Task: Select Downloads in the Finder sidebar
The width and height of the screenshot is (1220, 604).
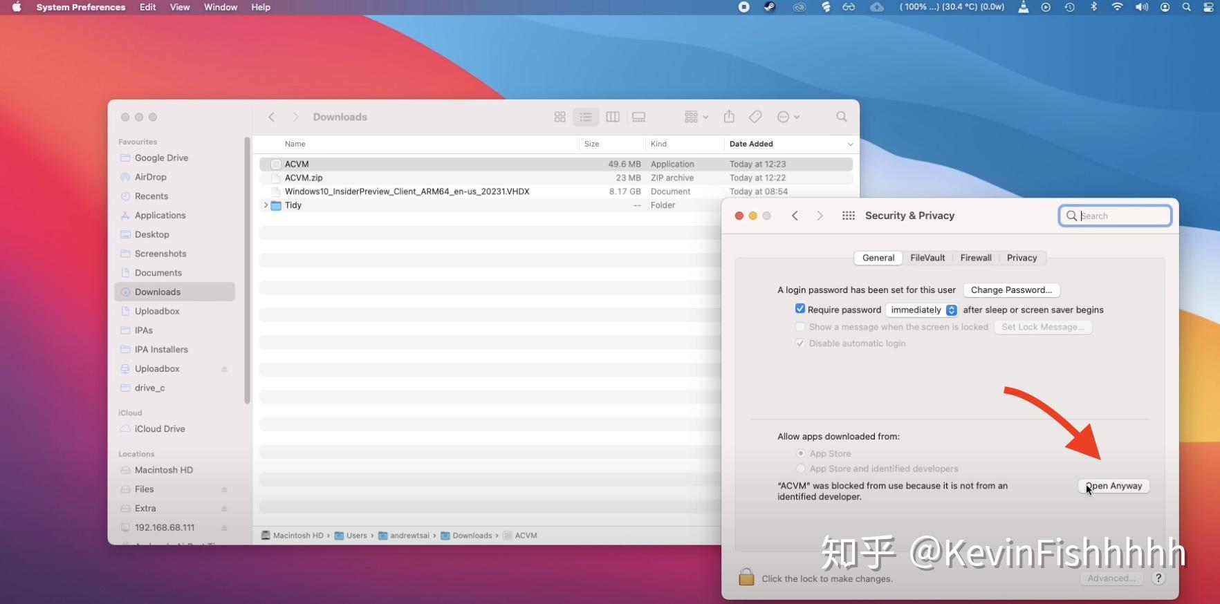Action: click(174, 292)
